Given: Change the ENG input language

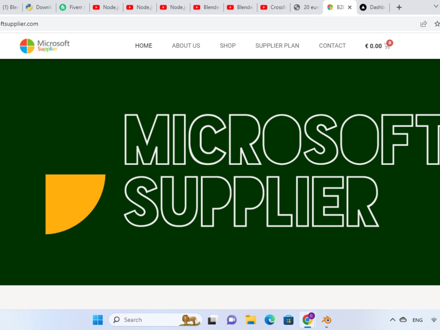Looking at the screenshot, I should [417, 320].
